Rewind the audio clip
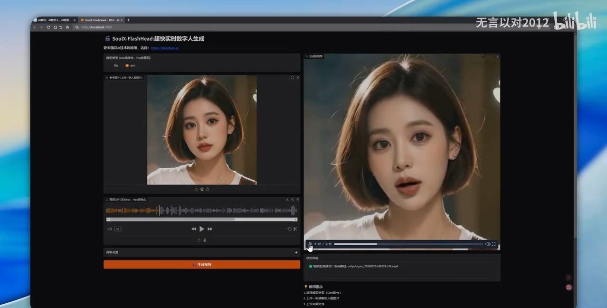The width and height of the screenshot is (607, 308). (x=194, y=229)
